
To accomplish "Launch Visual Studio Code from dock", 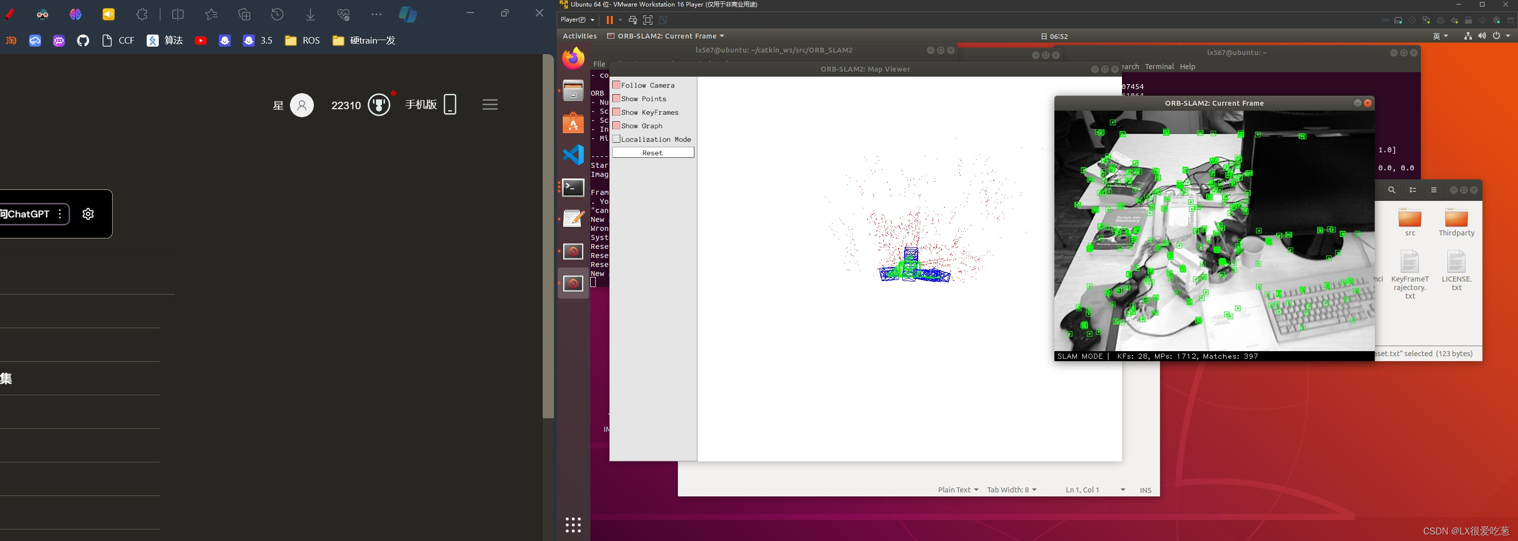I will 573,155.
